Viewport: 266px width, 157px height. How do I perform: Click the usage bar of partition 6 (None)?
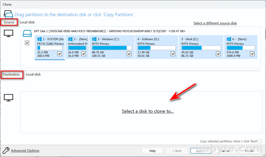240,48
